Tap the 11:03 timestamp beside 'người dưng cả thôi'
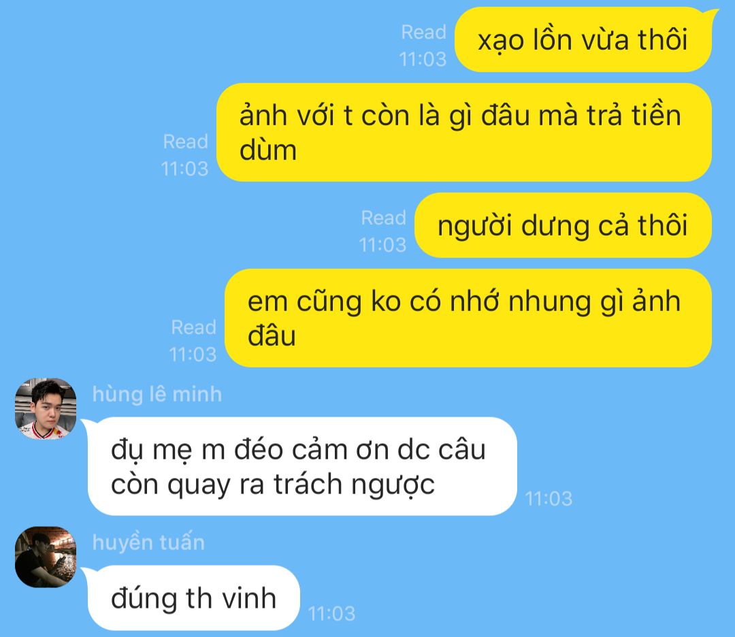 point(382,245)
